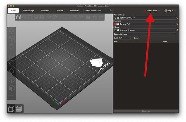The image size is (186, 122).
Task: Click the search term input field
Action: click(97, 10)
